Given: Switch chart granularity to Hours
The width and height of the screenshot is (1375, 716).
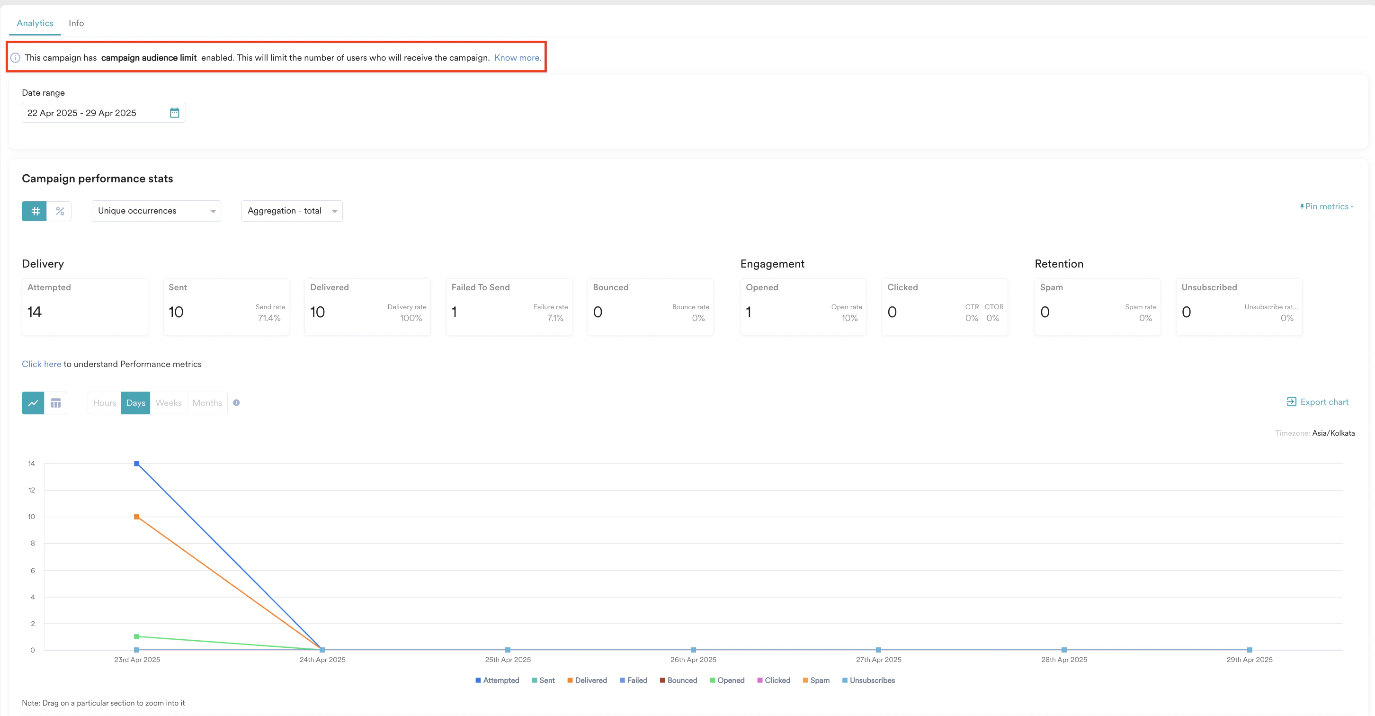Looking at the screenshot, I should [104, 403].
